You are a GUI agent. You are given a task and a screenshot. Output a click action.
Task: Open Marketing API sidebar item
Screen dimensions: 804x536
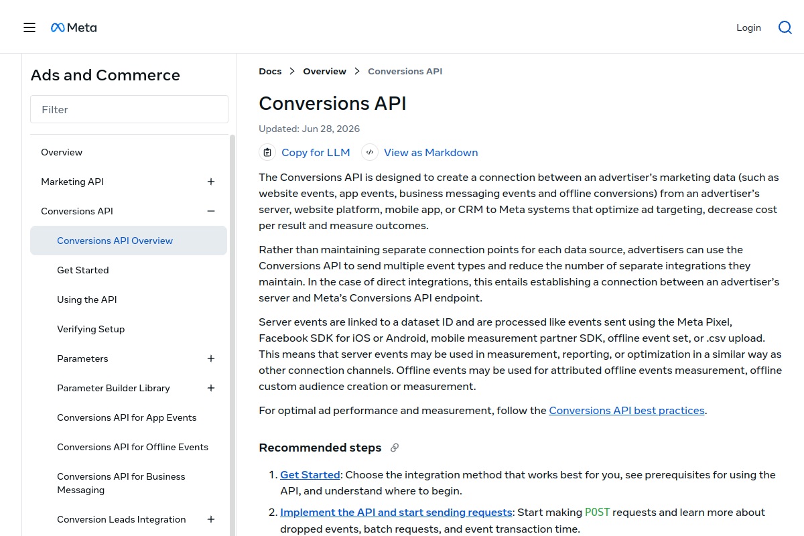click(72, 182)
